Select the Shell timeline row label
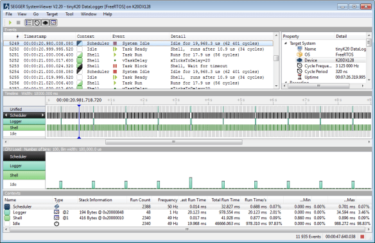The image size is (375, 243). (x=24, y=128)
